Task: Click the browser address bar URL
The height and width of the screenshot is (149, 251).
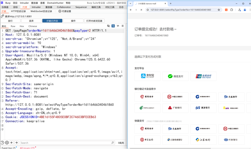Action: click(181, 10)
